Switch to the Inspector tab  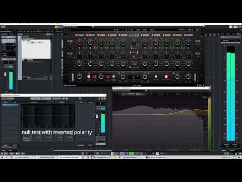pyautogui.click(x=4, y=34)
